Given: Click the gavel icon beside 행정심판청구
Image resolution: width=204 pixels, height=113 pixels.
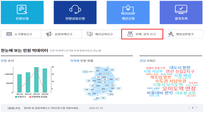Looking at the screenshot, I should (x=171, y=34).
